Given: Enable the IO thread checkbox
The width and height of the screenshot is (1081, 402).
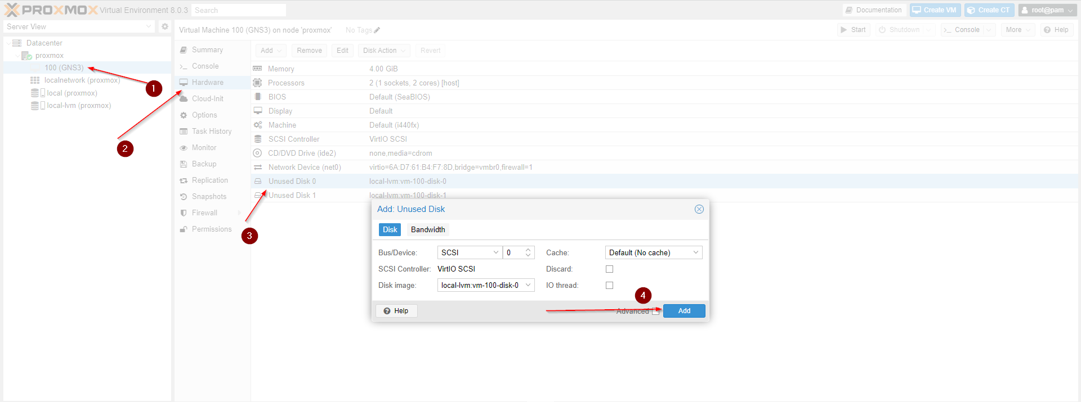Looking at the screenshot, I should tap(609, 286).
